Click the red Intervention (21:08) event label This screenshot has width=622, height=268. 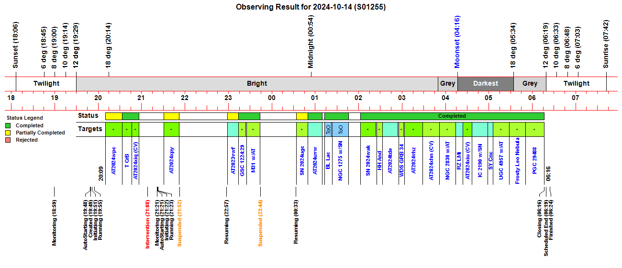point(147,224)
